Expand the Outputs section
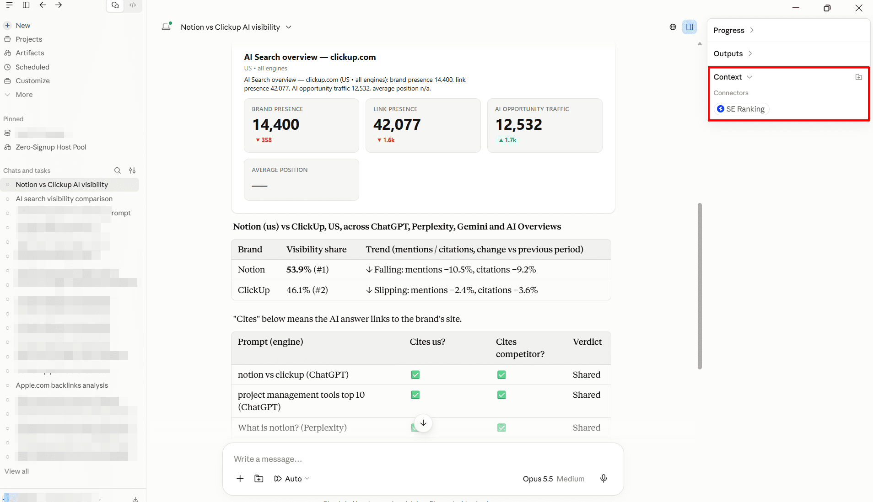873x502 pixels. tap(733, 53)
